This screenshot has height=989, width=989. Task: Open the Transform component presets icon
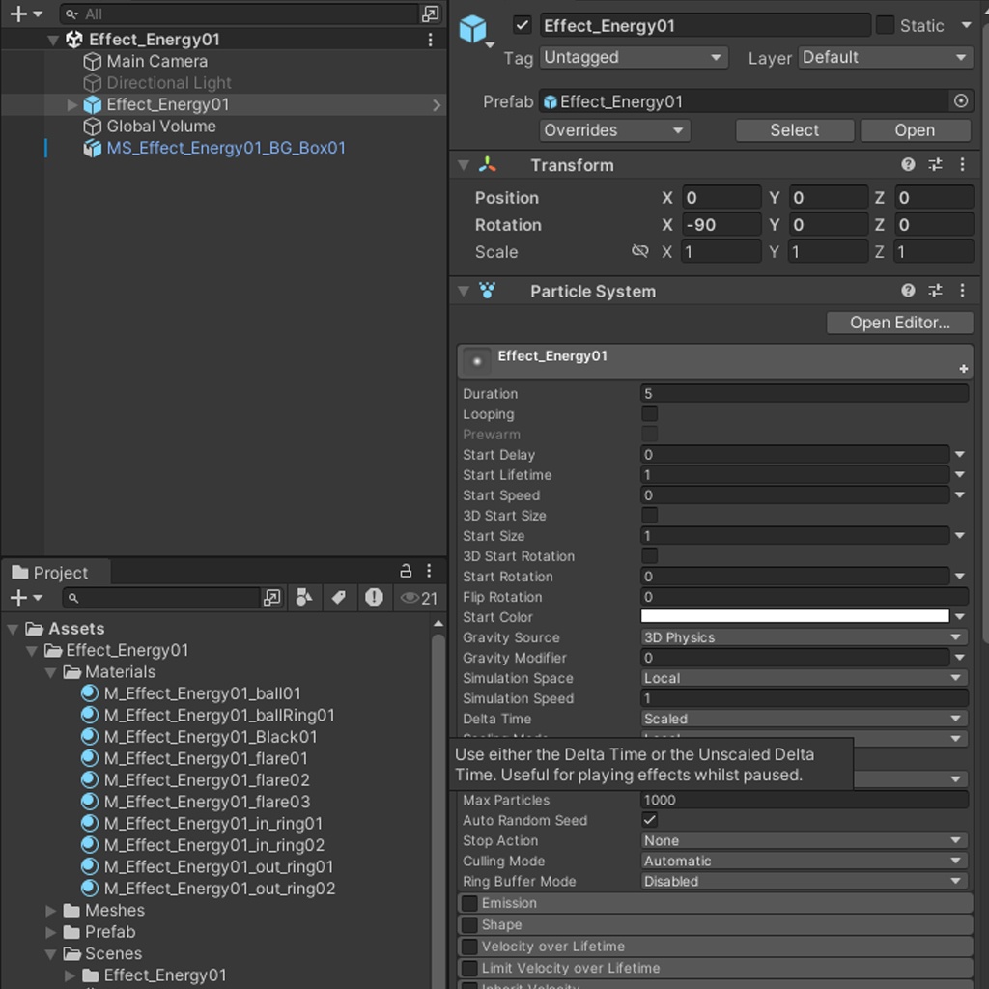[935, 165]
